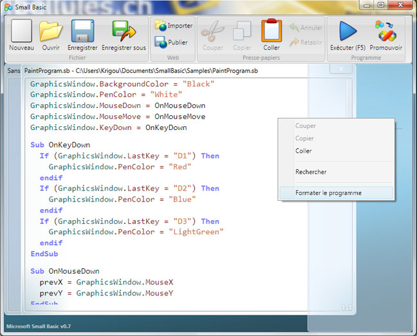Choose Rechercher from the context menu
The image size is (417, 336).
(x=336, y=172)
